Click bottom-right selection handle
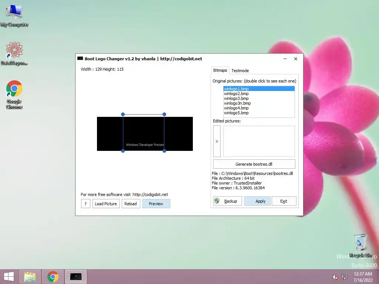The height and width of the screenshot is (284, 379). pos(164,151)
